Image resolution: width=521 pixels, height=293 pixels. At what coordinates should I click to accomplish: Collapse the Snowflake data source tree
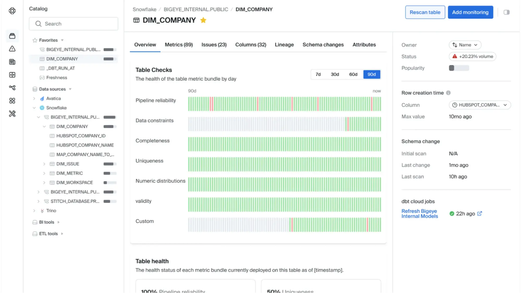click(x=35, y=108)
